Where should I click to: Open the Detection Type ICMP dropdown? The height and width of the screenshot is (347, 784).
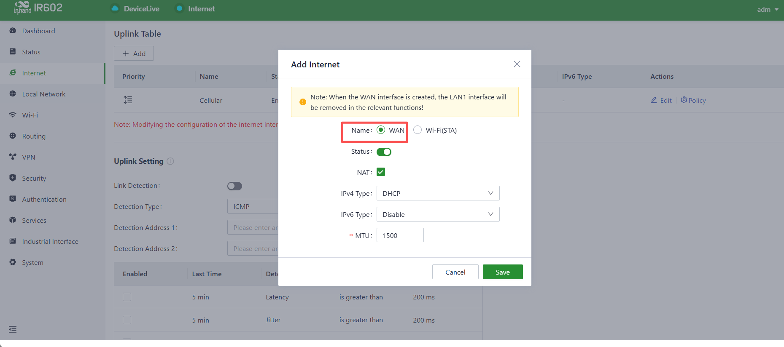point(253,206)
